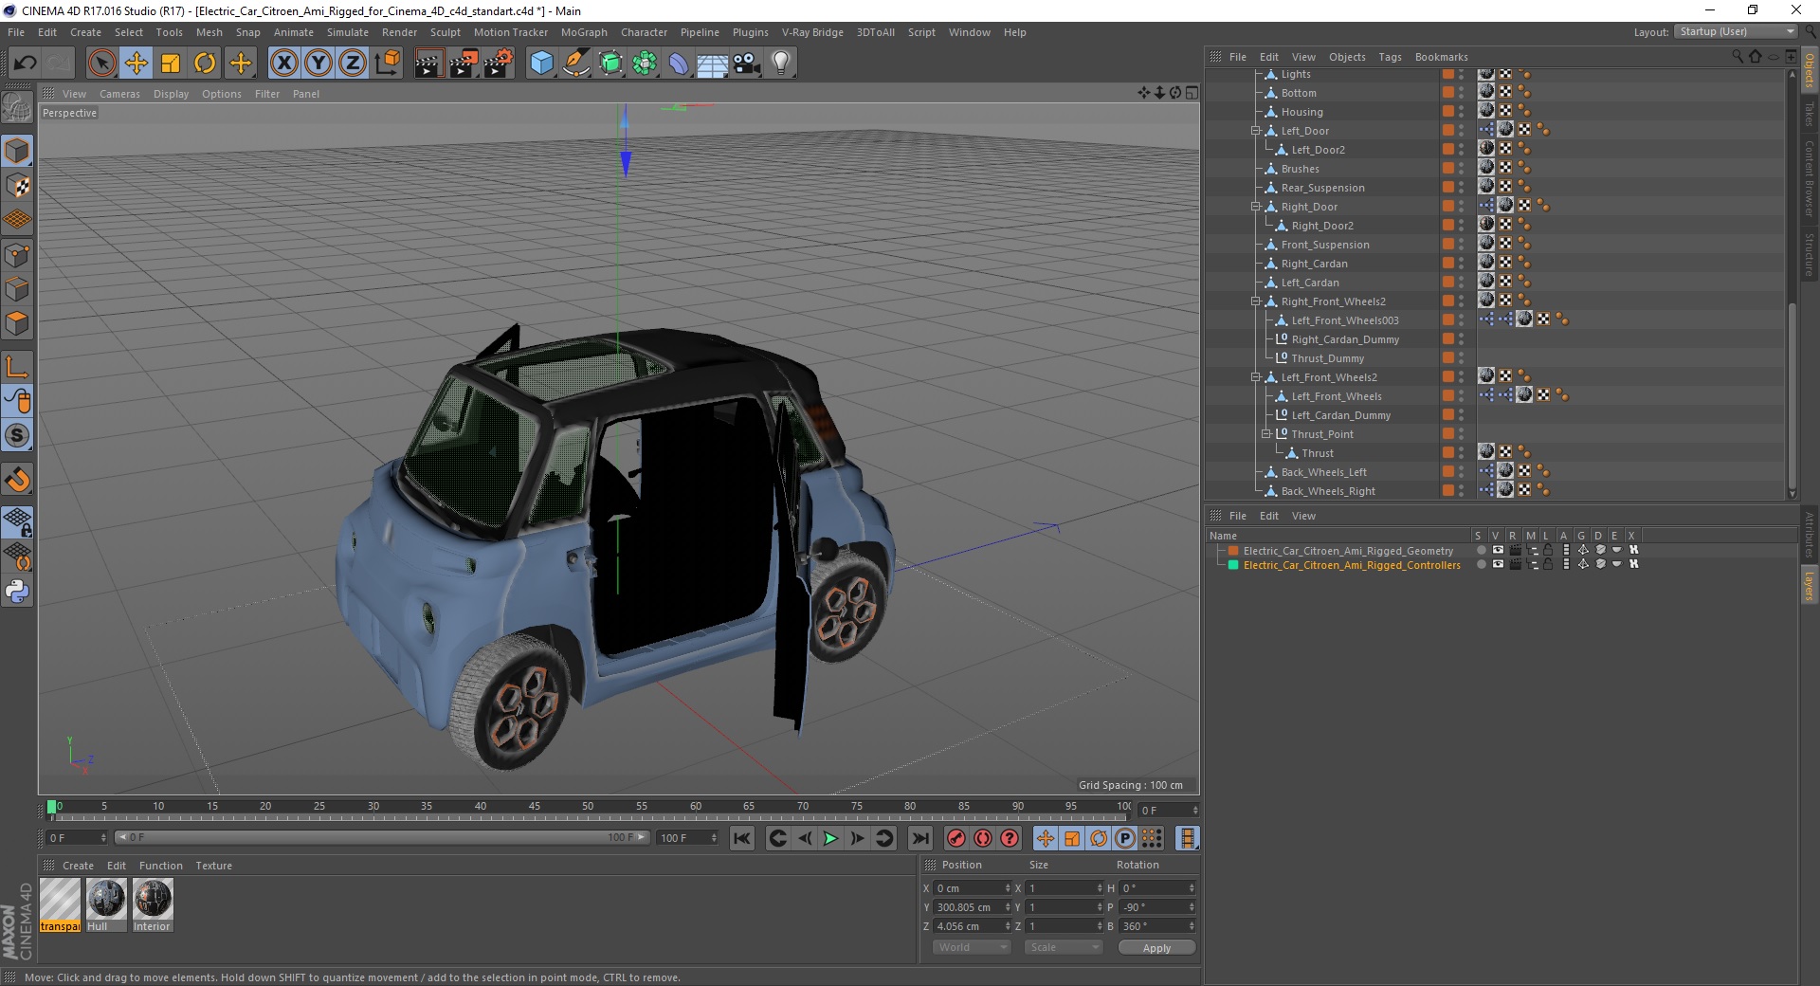Activate the Scale tool

[171, 64]
